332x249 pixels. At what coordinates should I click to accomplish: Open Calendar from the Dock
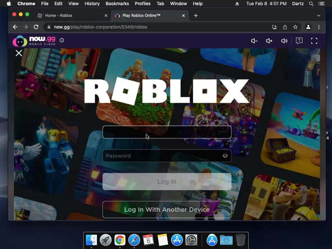tap(148, 240)
